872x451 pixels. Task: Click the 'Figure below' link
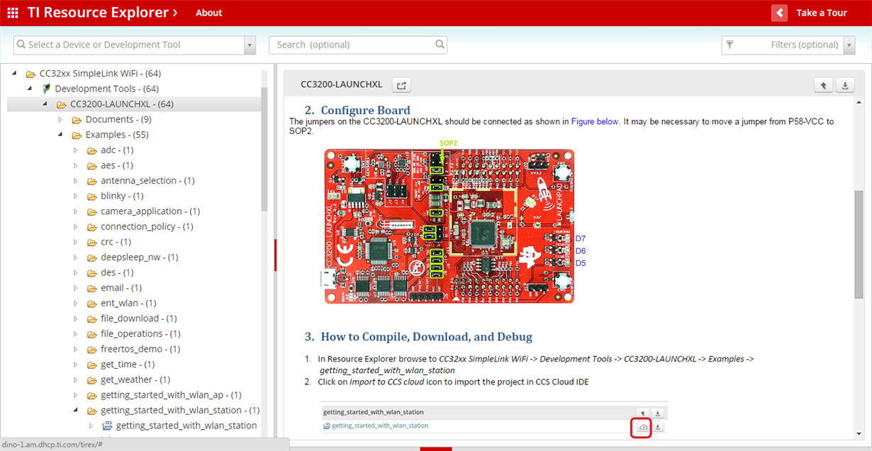pyautogui.click(x=595, y=121)
